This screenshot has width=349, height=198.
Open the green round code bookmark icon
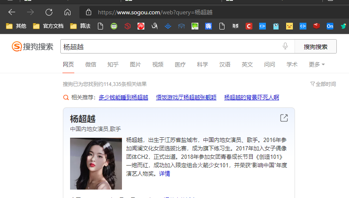(114, 26)
